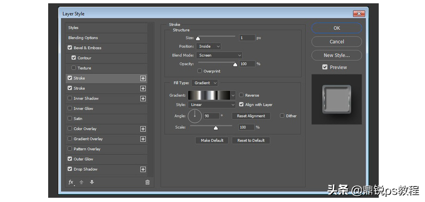Click the style preview thumbnail

click(337, 100)
